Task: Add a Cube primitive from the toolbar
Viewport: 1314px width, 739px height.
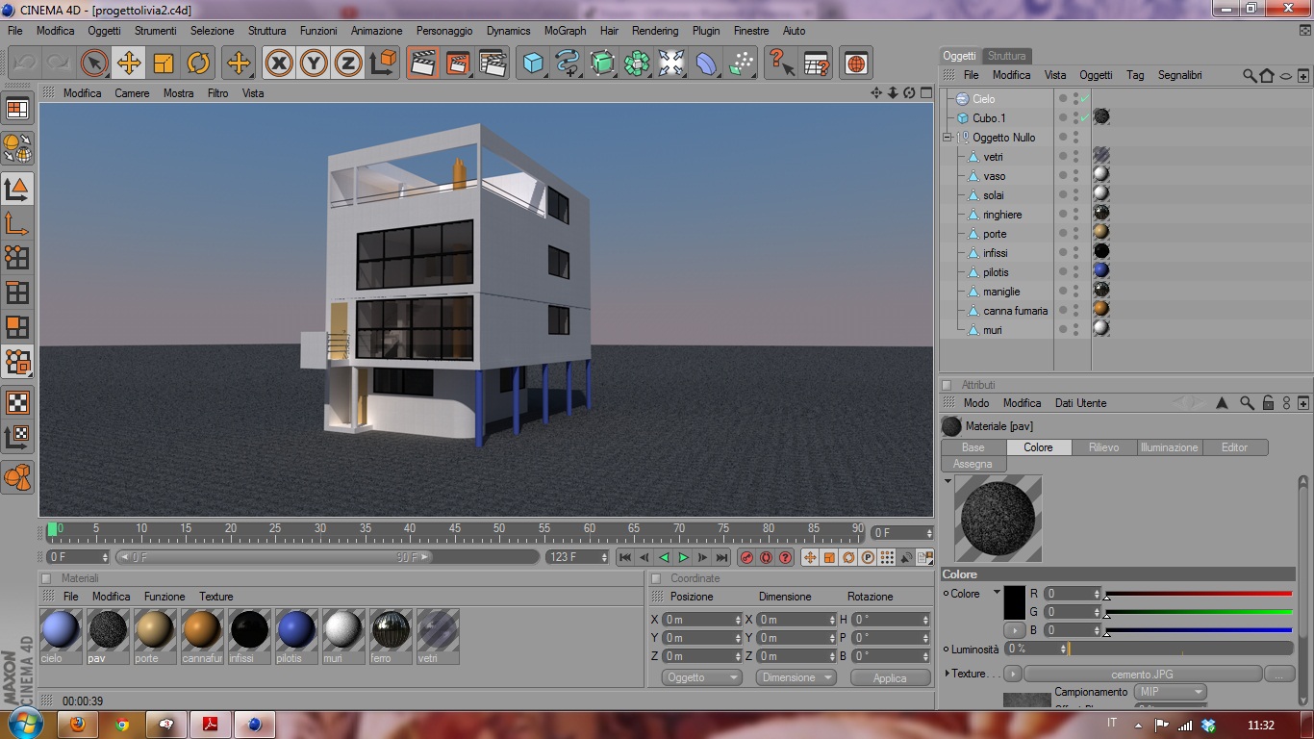Action: [x=533, y=64]
